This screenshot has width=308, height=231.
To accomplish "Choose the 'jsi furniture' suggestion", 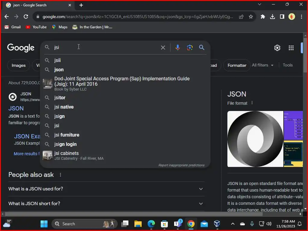I will point(125,135).
